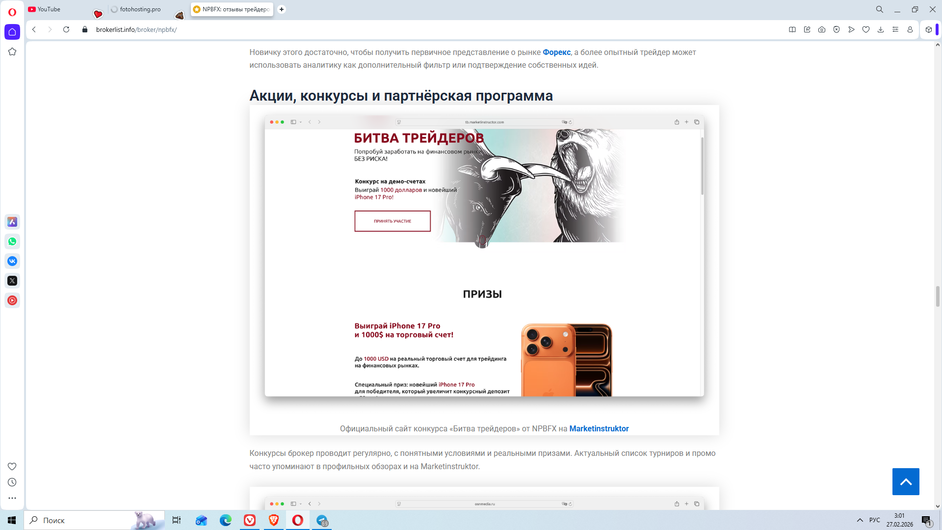This screenshot has height=530, width=942.
Task: Open Easy Setup sliders icon
Action: tap(895, 29)
